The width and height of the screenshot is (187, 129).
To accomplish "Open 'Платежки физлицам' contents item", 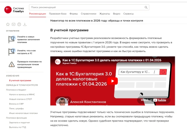I will [x=17, y=118].
